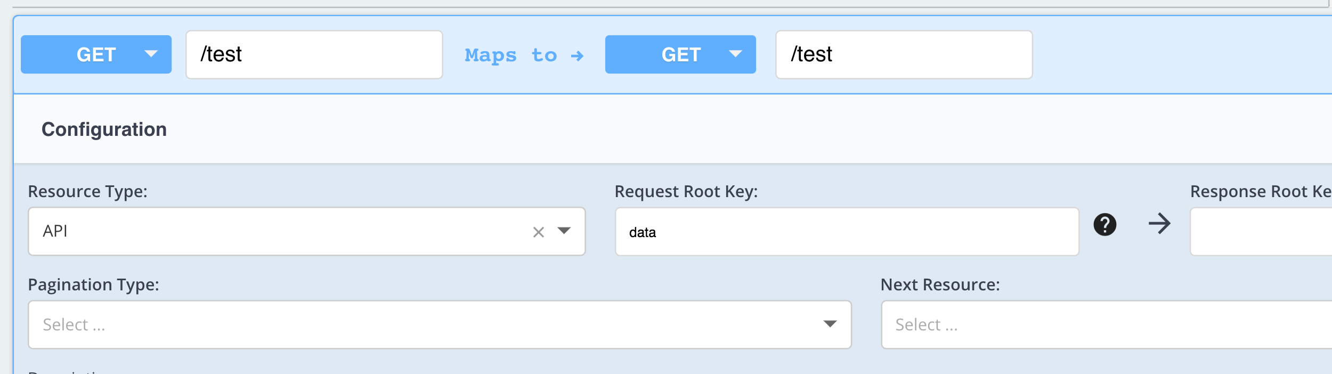Click the help question mark icon
The height and width of the screenshot is (374, 1332).
click(x=1104, y=225)
